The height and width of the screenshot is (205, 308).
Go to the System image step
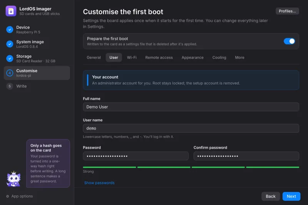point(37,44)
